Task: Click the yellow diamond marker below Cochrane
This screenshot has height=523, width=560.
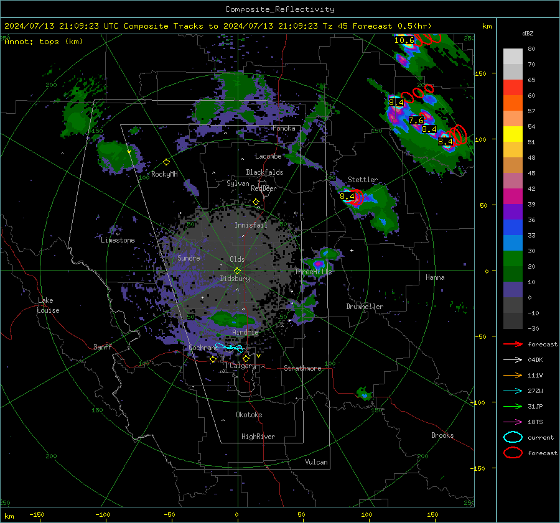Action: tap(213, 359)
